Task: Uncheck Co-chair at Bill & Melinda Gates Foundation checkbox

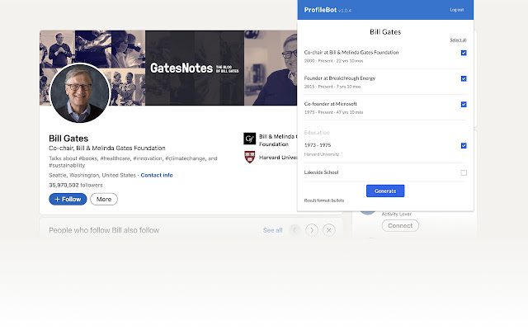Action: 464,53
